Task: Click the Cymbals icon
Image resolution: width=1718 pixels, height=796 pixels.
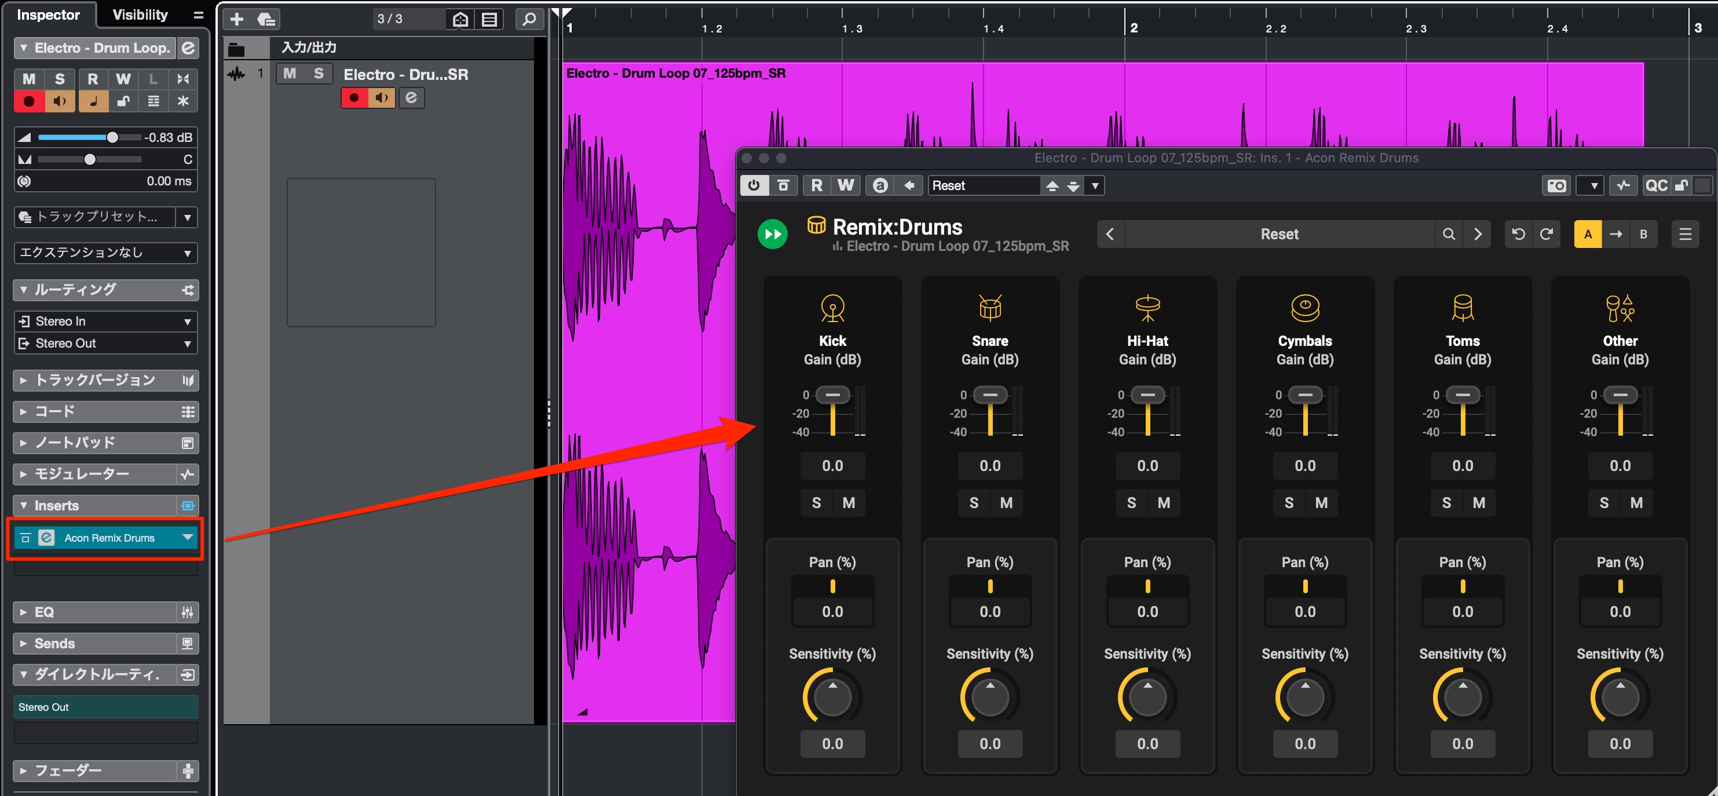Action: 1305,308
